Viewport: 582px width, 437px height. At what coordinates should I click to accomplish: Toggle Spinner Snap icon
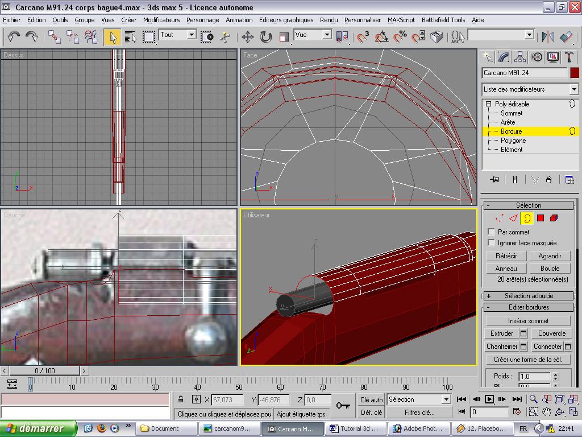(x=418, y=37)
